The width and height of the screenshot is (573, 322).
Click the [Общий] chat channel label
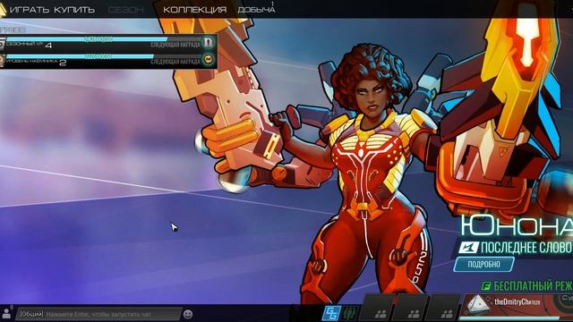tap(32, 314)
